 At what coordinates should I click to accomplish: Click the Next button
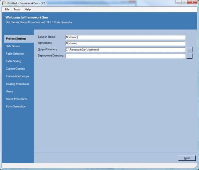tap(187, 158)
